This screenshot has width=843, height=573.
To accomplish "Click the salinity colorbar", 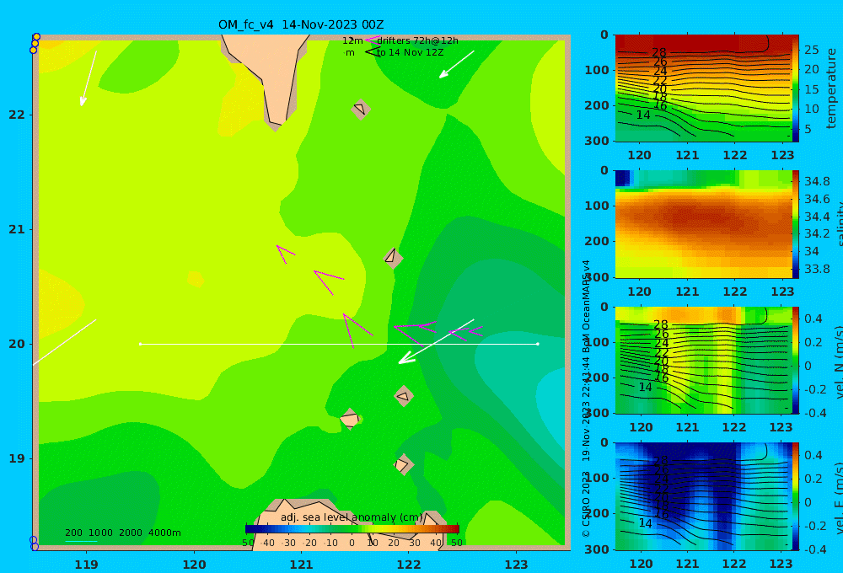I will [795, 224].
